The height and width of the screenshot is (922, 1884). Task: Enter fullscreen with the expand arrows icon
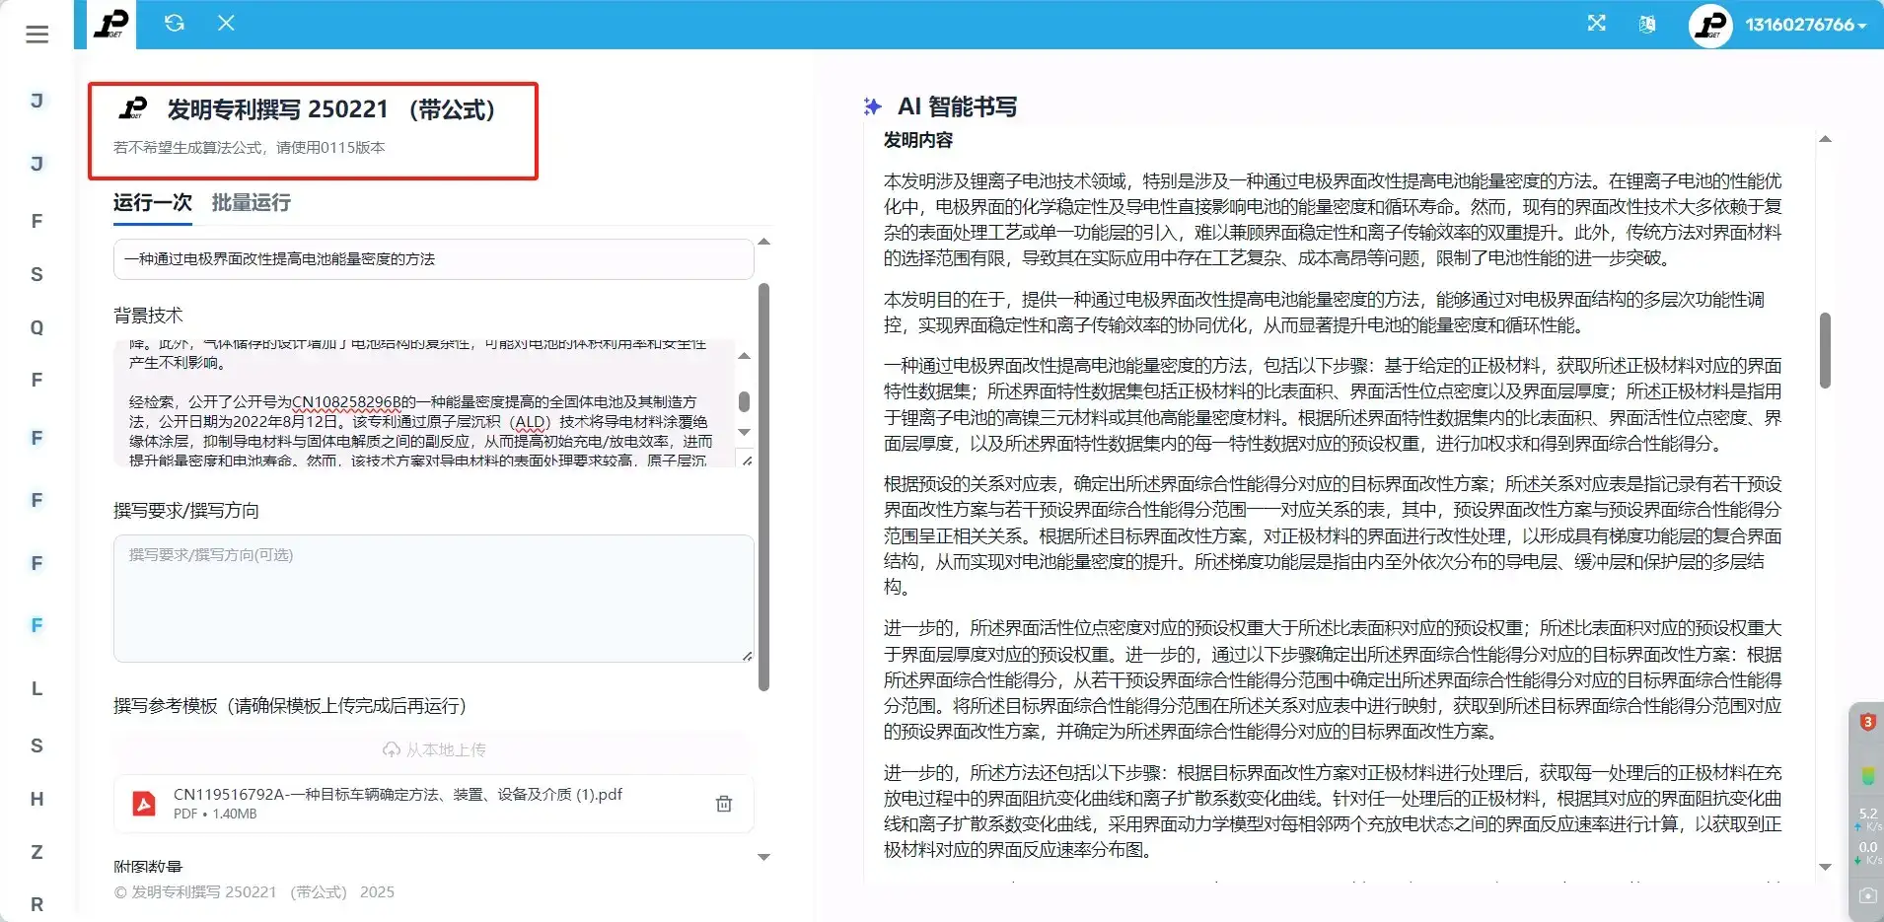(x=1596, y=22)
